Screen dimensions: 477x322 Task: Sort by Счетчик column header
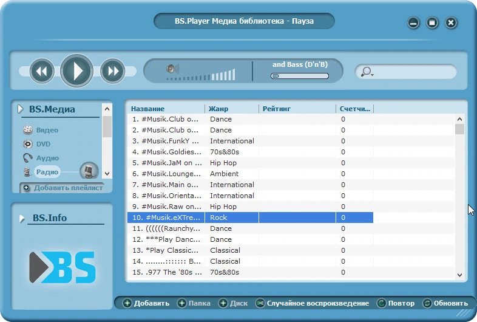point(354,109)
